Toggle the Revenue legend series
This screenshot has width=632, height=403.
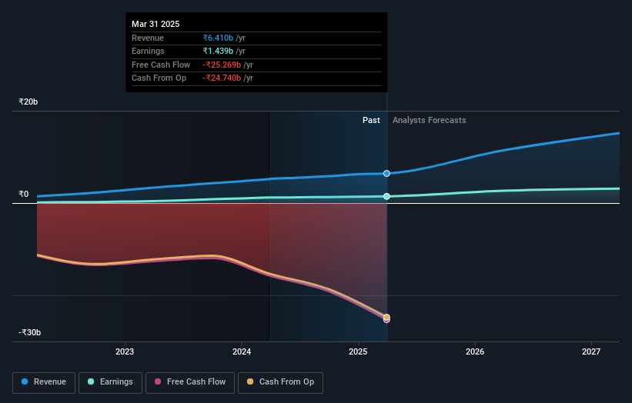point(44,382)
